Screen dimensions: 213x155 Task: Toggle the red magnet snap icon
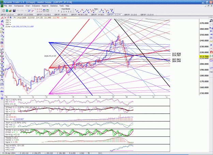tap(211, 52)
